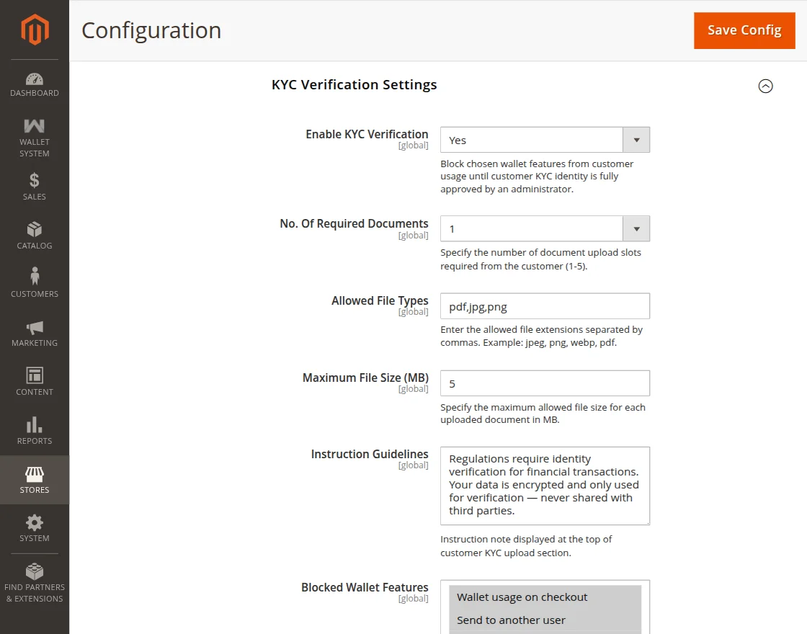Image resolution: width=807 pixels, height=634 pixels.
Task: Click the Allowed File Types field
Action: (x=545, y=306)
